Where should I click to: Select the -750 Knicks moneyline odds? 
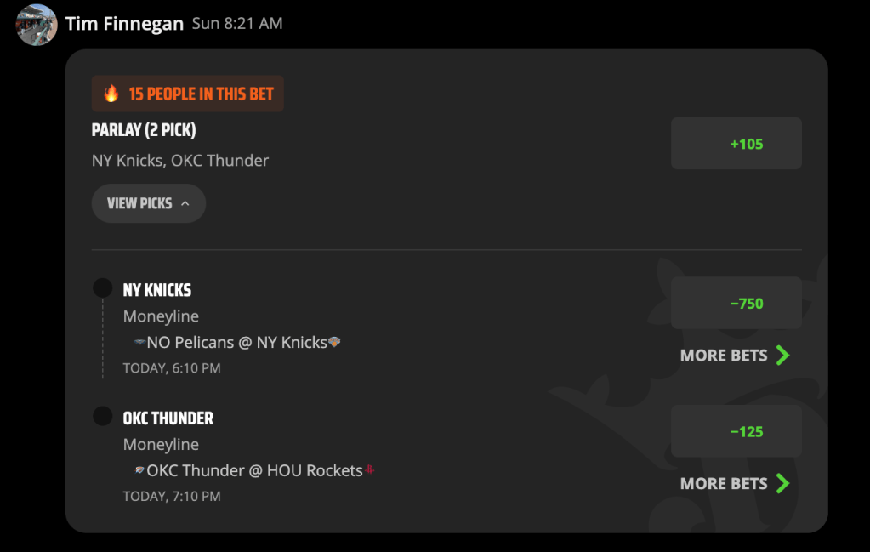pyautogui.click(x=736, y=303)
